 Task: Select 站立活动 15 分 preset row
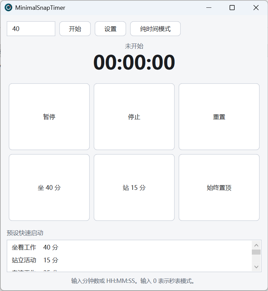coord(130,260)
